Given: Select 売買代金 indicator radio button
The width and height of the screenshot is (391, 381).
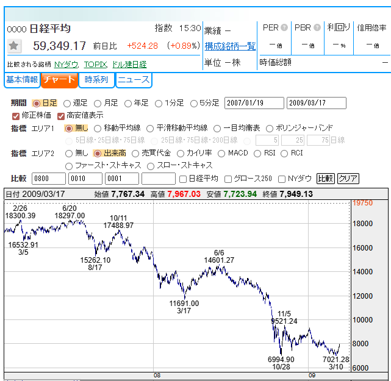Looking at the screenshot, I should tap(135, 154).
